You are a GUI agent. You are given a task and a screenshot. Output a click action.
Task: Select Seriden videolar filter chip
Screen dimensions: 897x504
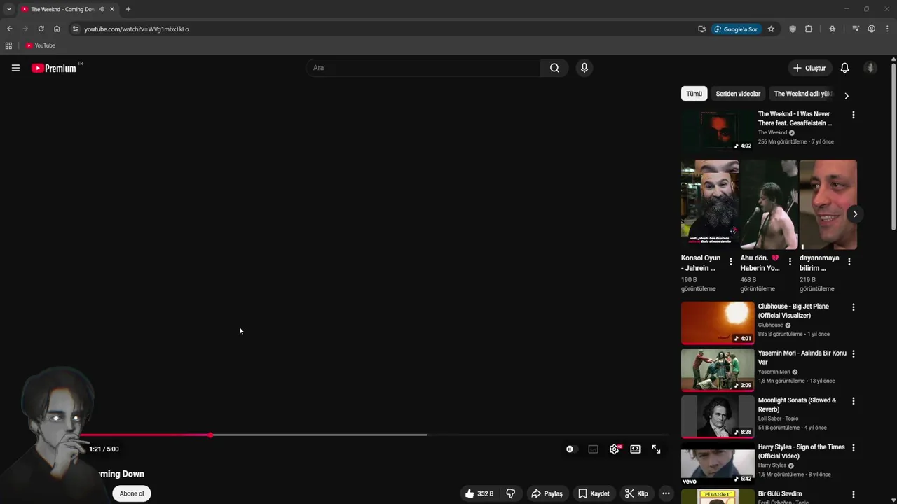[738, 94]
